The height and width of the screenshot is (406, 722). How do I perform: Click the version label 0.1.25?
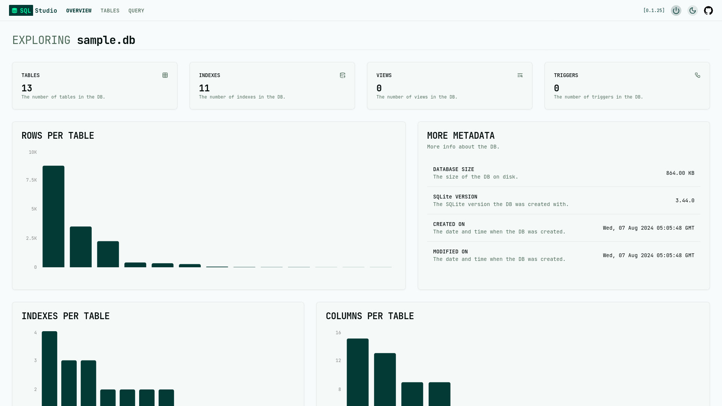(x=654, y=11)
